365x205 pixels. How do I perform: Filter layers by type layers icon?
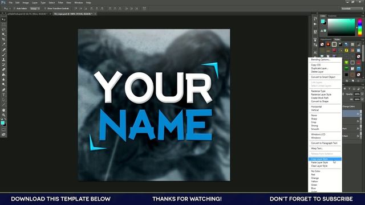tap(349, 89)
